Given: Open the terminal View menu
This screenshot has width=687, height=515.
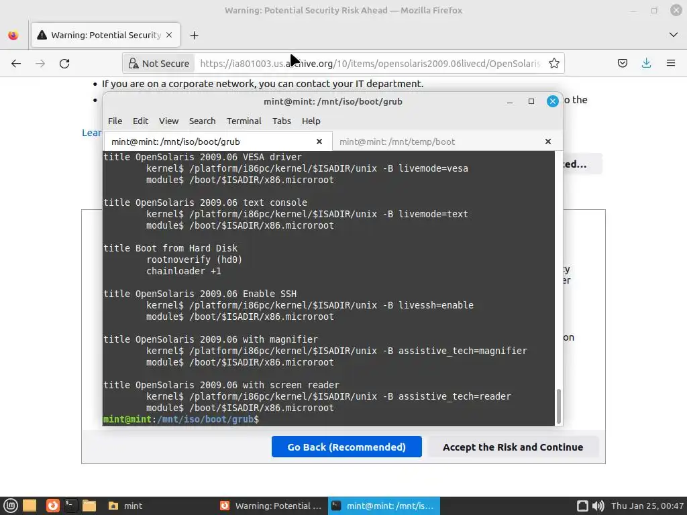Looking at the screenshot, I should pyautogui.click(x=168, y=121).
